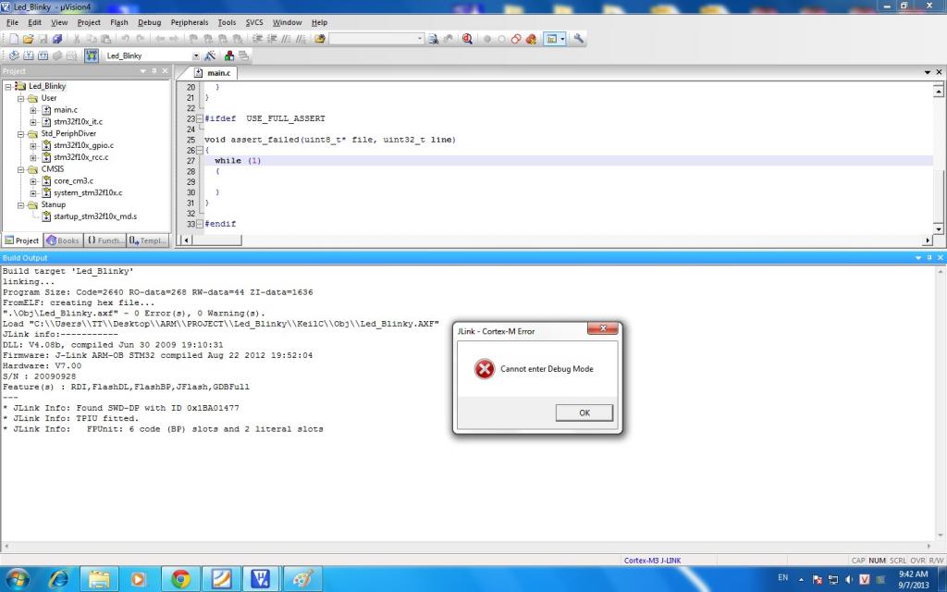Image resolution: width=947 pixels, height=592 pixels.
Task: Collapse the Led_Blinky project root
Action: pos(8,86)
